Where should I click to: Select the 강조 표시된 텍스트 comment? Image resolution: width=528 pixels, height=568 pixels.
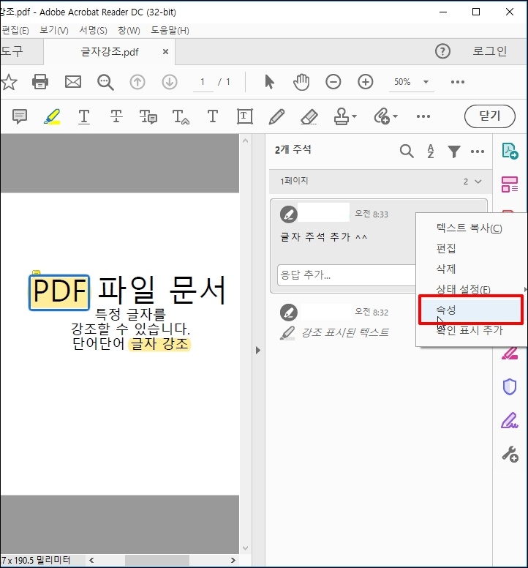[x=345, y=332]
